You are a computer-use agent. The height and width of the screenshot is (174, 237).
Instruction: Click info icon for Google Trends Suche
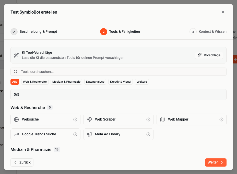coord(75,134)
